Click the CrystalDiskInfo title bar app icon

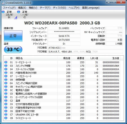click(x=3, y=3)
